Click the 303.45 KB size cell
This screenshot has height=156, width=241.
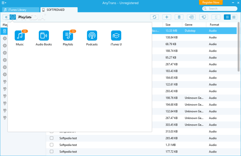click(x=171, y=125)
